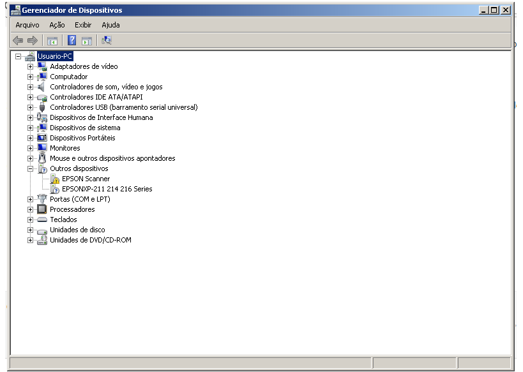
Task: Select EPSONXP-211 214 216 Series entry
Action: pos(107,189)
